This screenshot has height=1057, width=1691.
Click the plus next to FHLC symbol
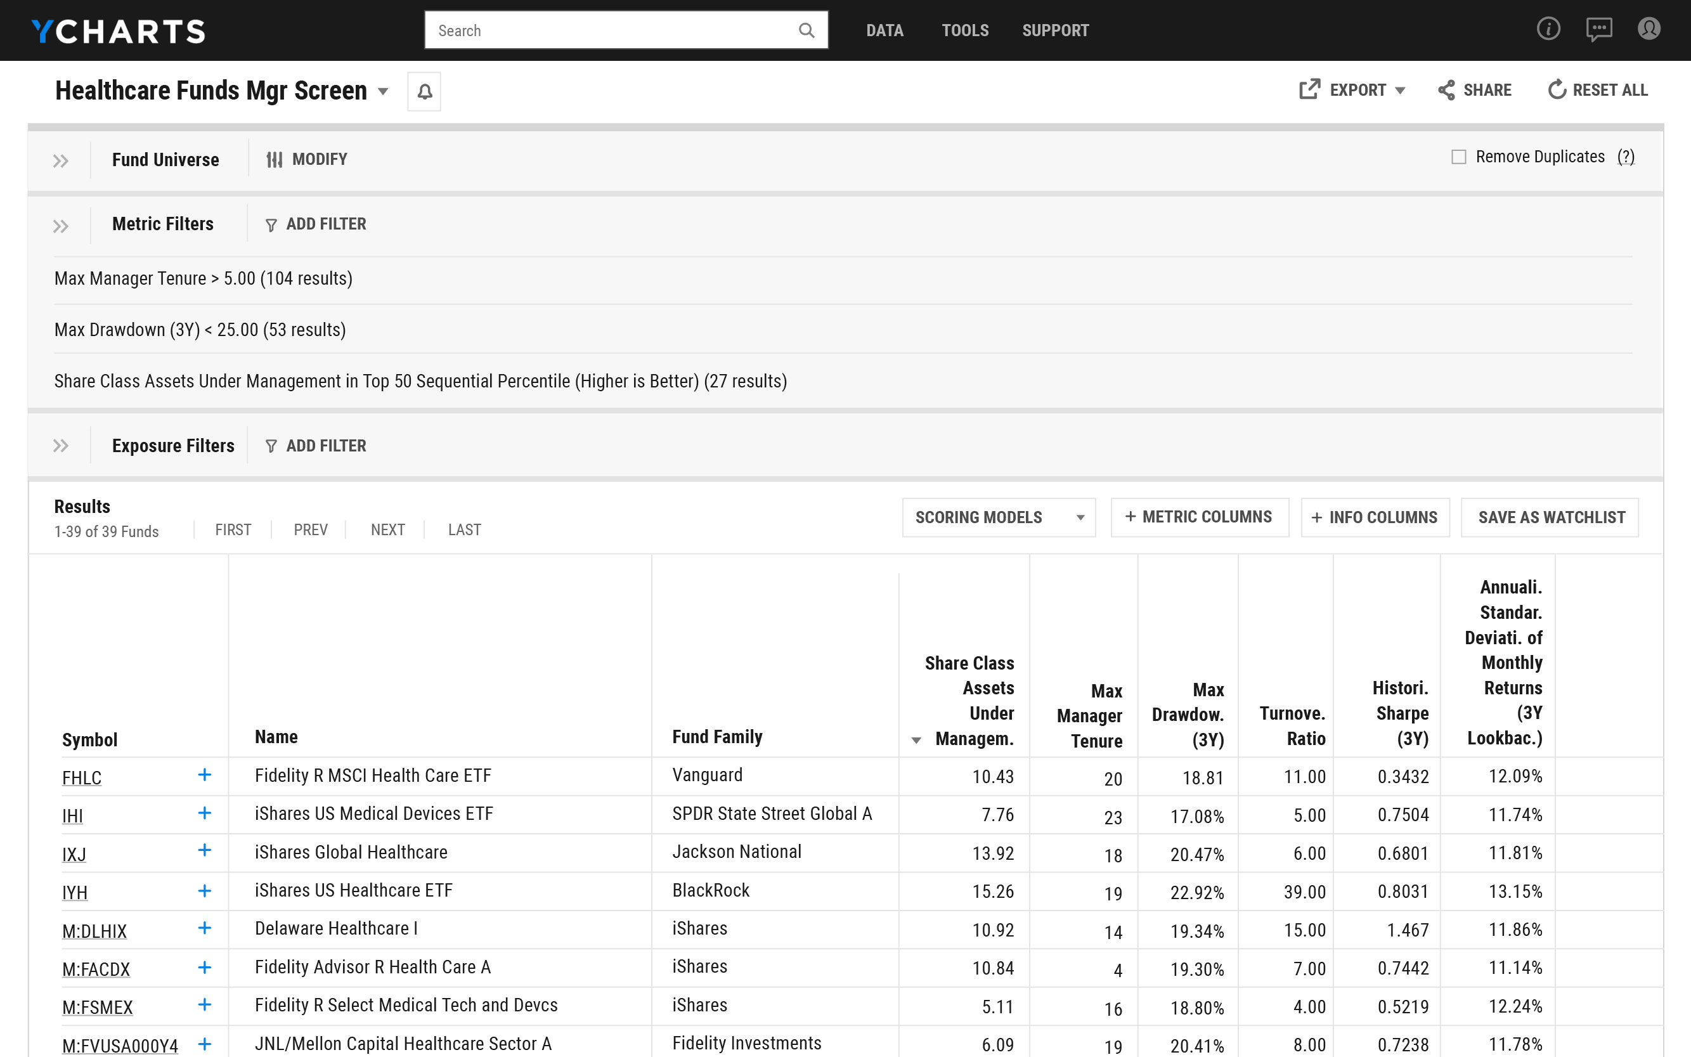coord(204,775)
